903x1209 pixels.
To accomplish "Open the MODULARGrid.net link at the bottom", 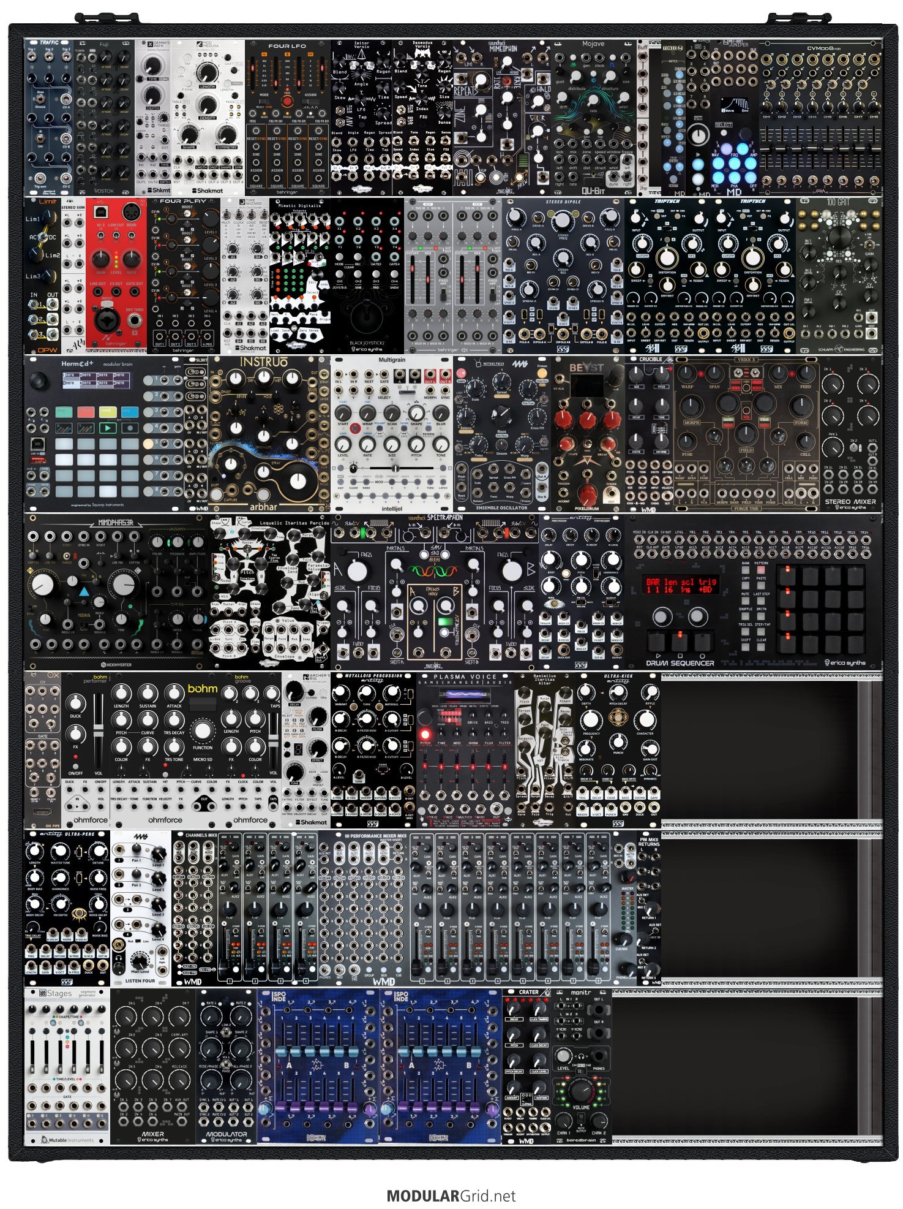I will tap(451, 1195).
